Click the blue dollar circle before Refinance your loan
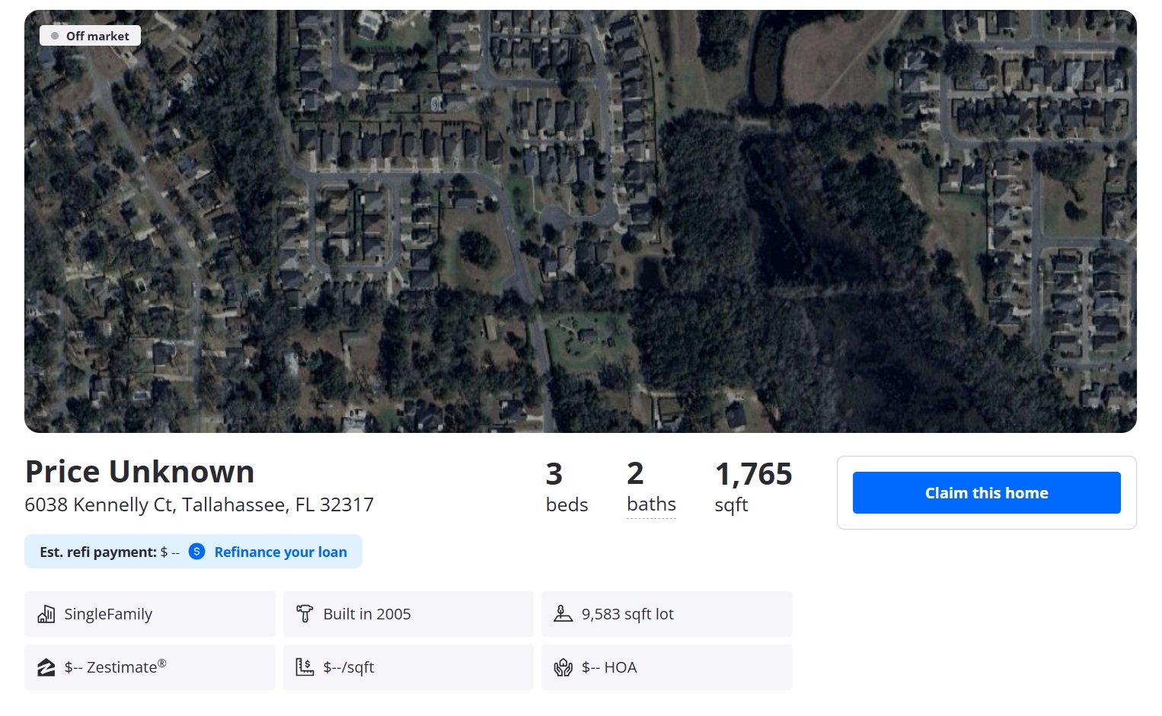The image size is (1162, 716). click(196, 551)
